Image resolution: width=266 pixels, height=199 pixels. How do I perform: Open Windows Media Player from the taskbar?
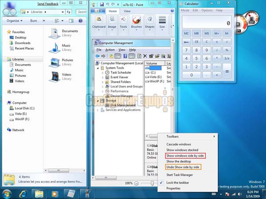(x=55, y=194)
